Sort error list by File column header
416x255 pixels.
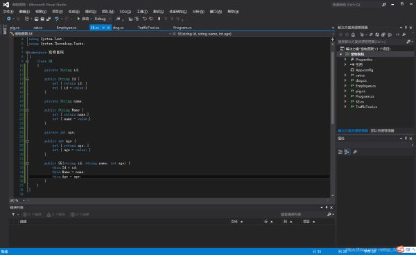coord(234,222)
